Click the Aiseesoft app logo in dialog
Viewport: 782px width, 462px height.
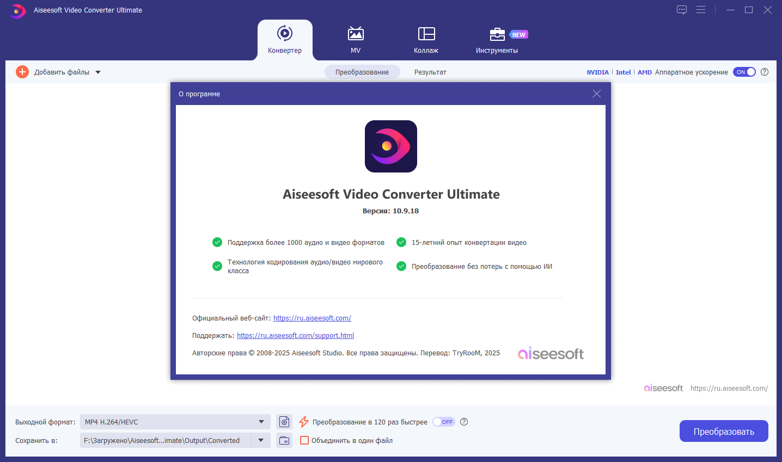(x=391, y=146)
